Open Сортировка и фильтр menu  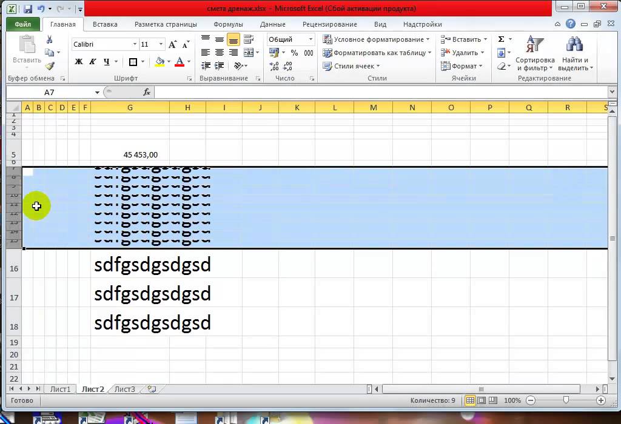[x=535, y=53]
